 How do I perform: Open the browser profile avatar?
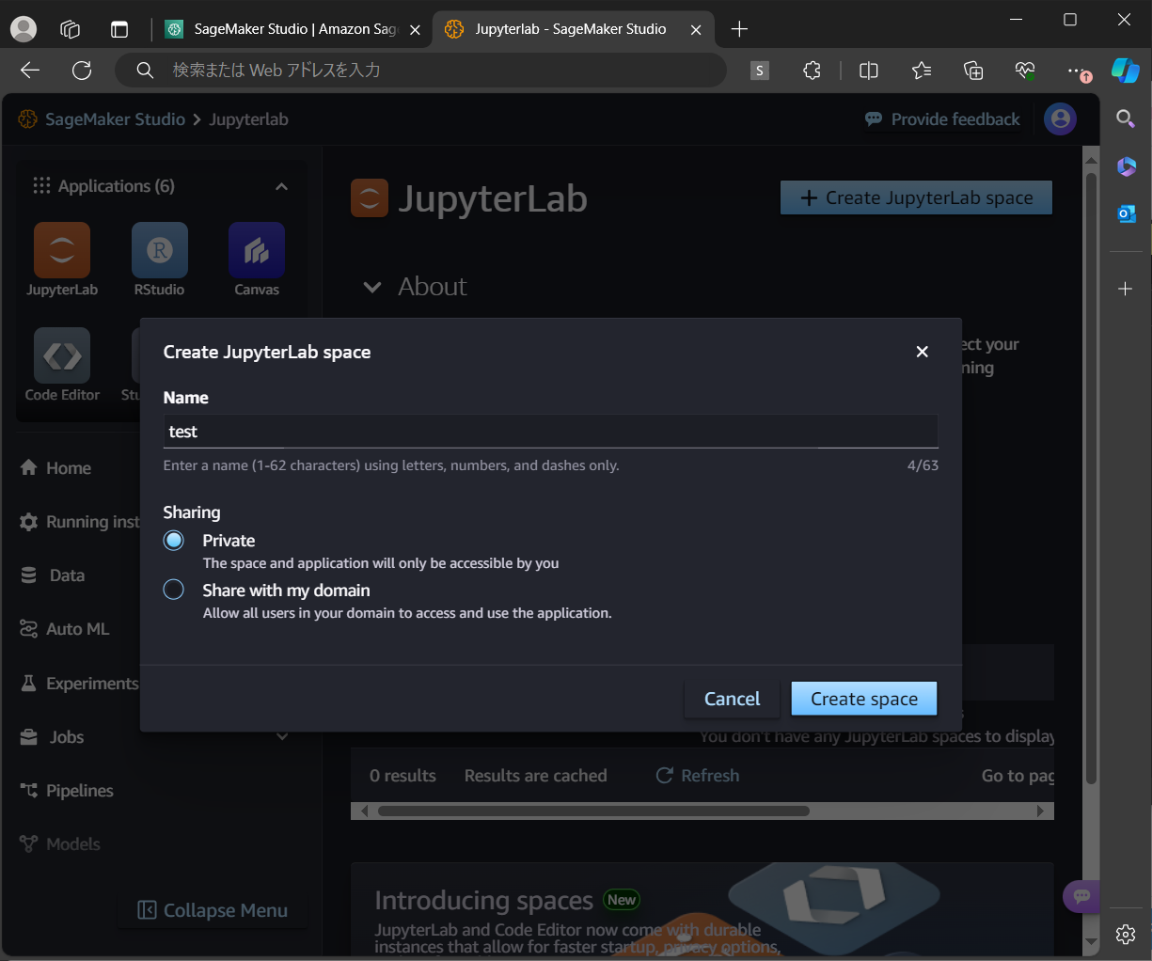[24, 29]
